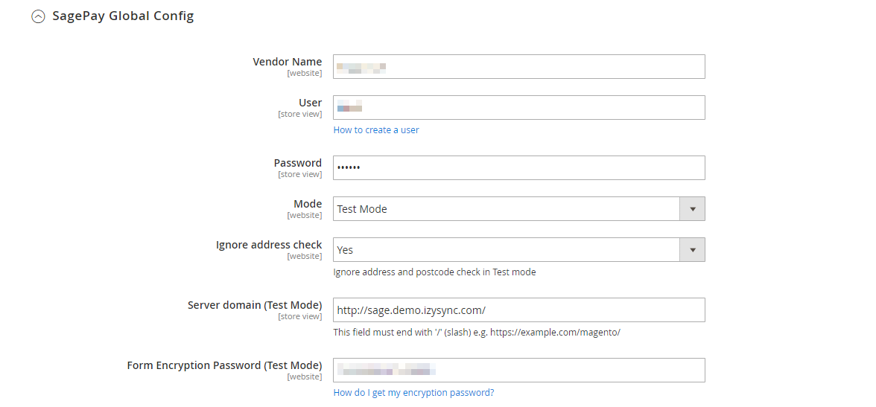Open the Mode dropdown showing Test Mode

pos(507,209)
